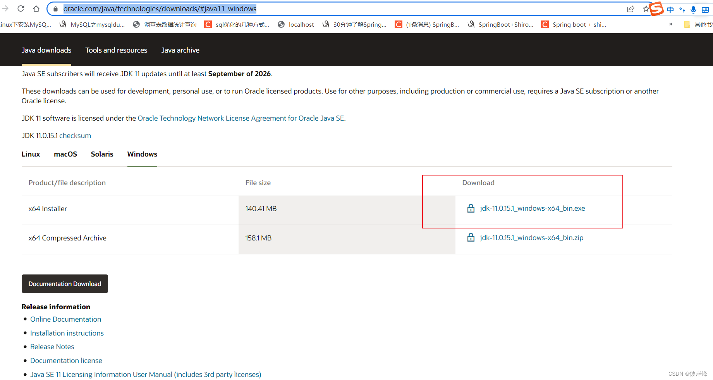
Task: Click the lock icon beside the .zip download
Action: (x=471, y=237)
